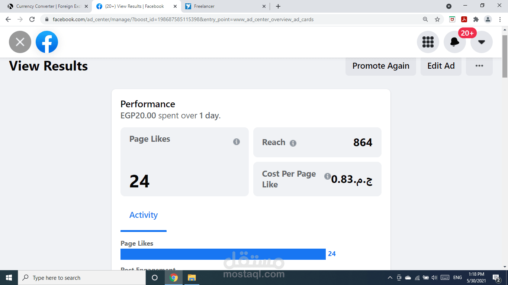Expand the Facebook account dropdown arrow

pyautogui.click(x=482, y=42)
